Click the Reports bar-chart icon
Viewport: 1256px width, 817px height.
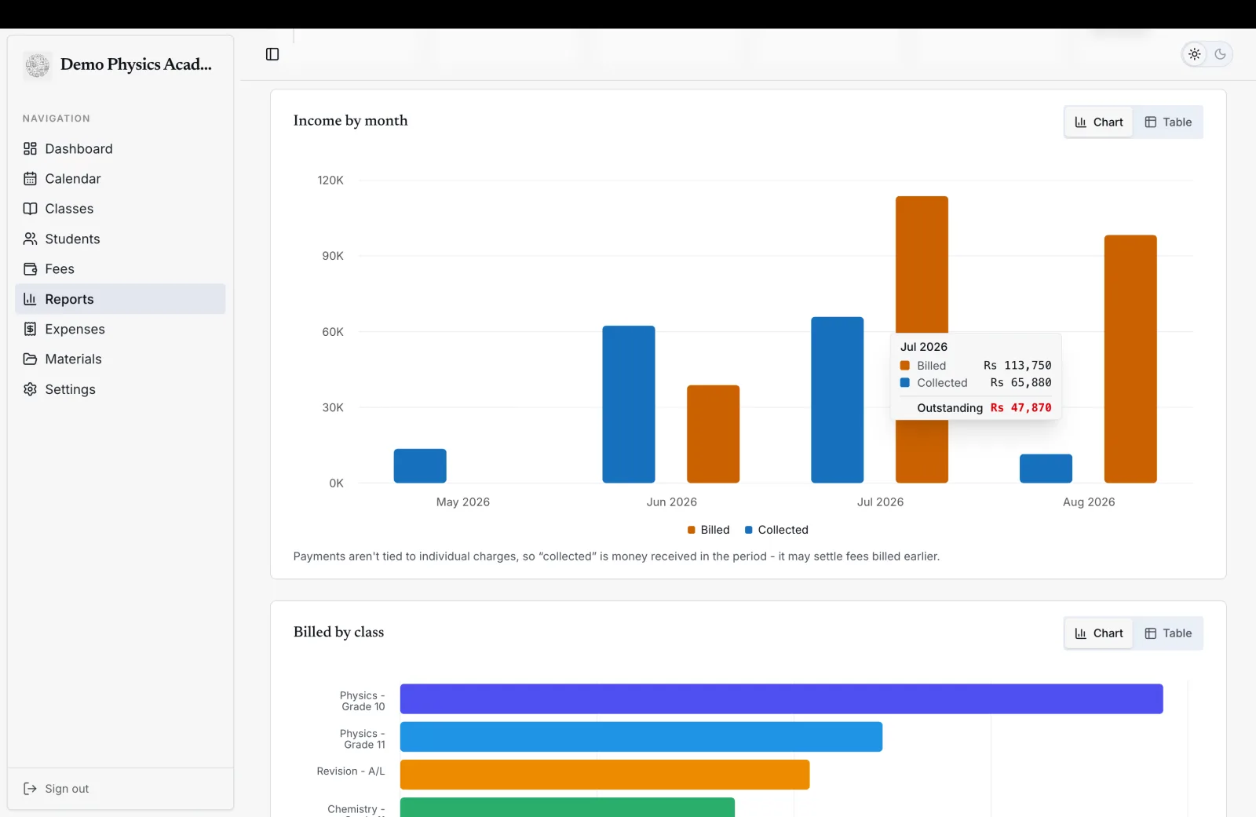pos(30,299)
